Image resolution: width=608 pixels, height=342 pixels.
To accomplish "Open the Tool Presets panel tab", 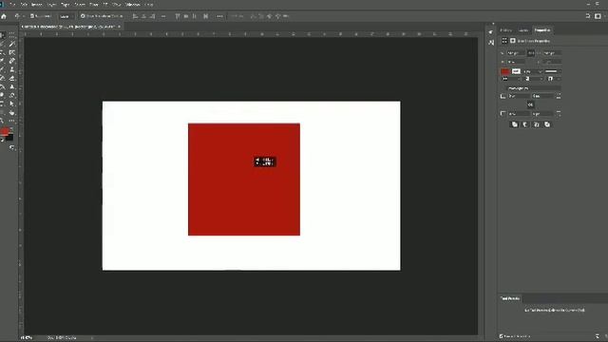I will (x=510, y=298).
